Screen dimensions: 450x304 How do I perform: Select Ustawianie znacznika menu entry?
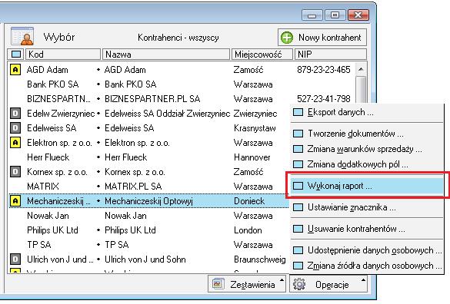pyautogui.click(x=367, y=207)
